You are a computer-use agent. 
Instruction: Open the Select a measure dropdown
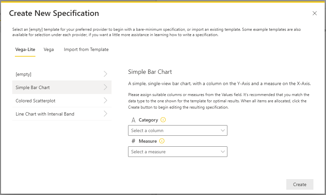177,152
